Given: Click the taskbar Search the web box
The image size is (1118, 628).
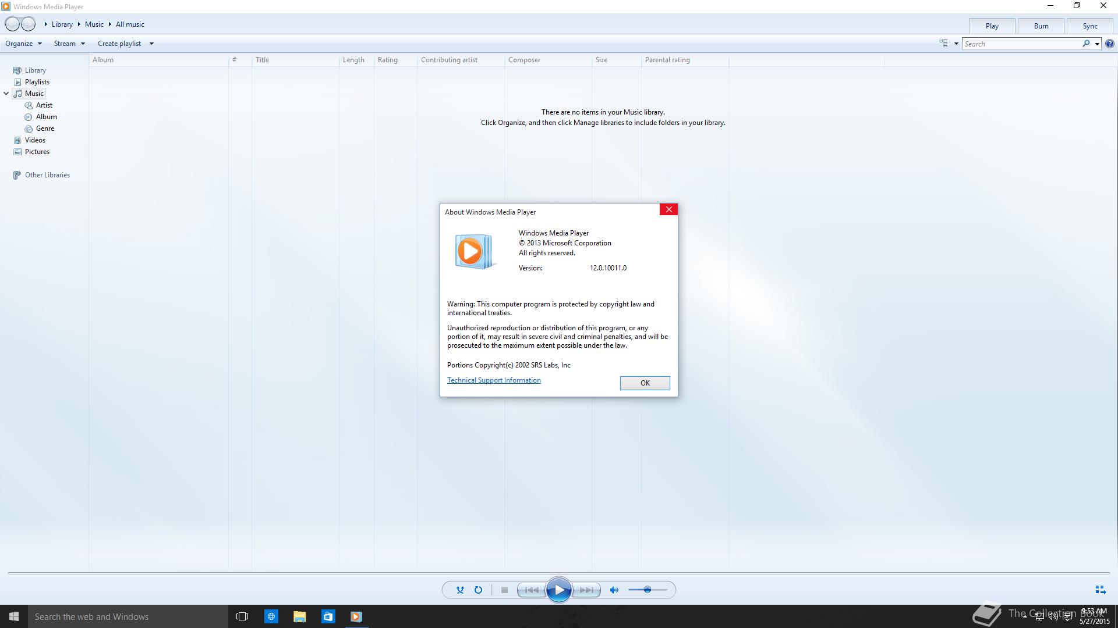Looking at the screenshot, I should [x=128, y=616].
